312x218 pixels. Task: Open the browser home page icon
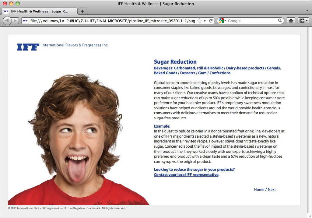pyautogui.click(x=291, y=21)
